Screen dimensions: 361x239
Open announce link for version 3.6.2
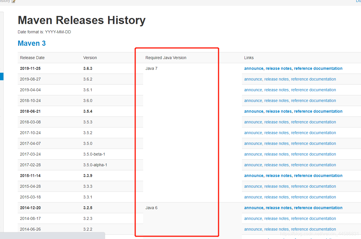(x=253, y=79)
